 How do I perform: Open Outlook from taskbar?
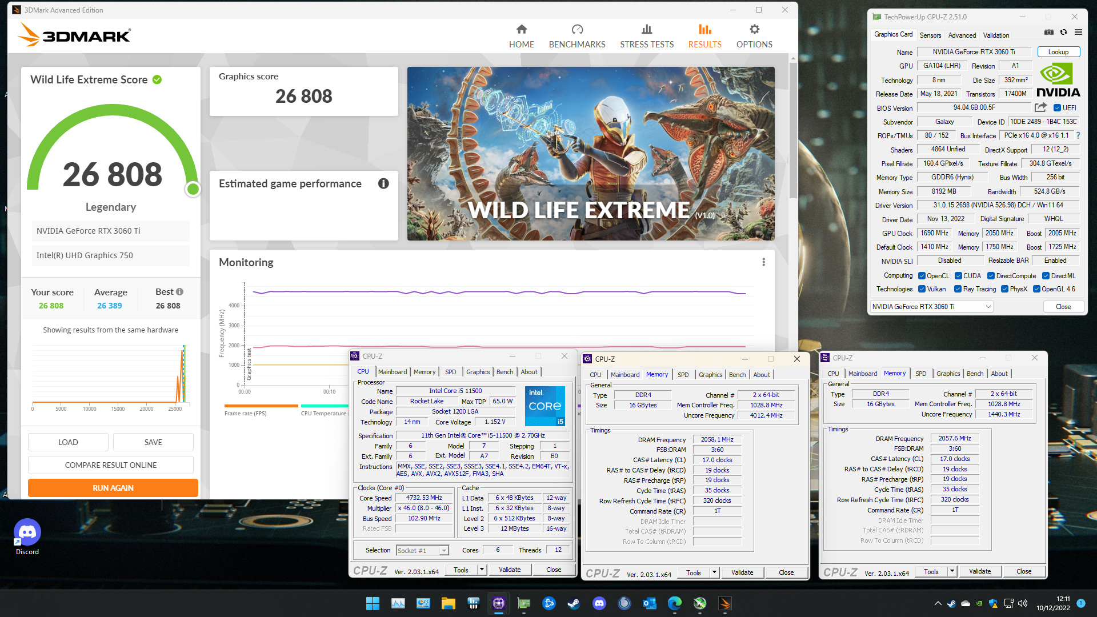coord(649,603)
